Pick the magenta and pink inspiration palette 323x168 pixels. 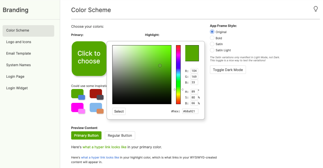tap(78, 108)
